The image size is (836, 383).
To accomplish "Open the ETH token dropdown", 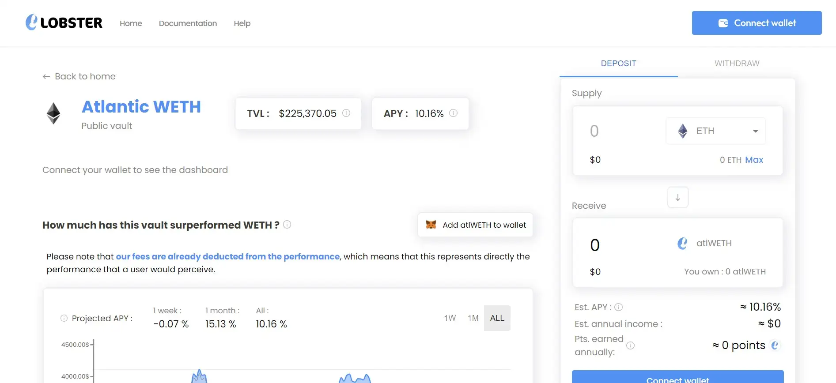I will point(715,131).
